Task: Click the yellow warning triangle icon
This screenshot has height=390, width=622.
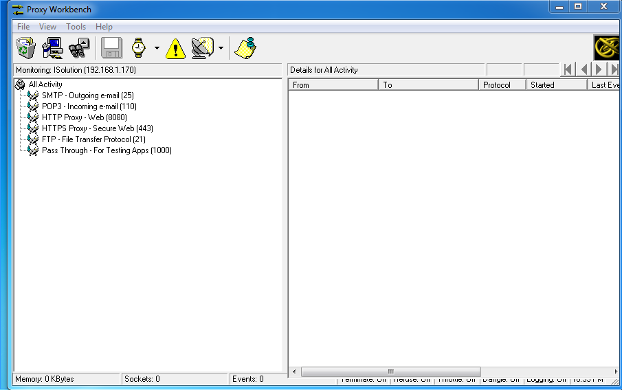Action: point(175,49)
